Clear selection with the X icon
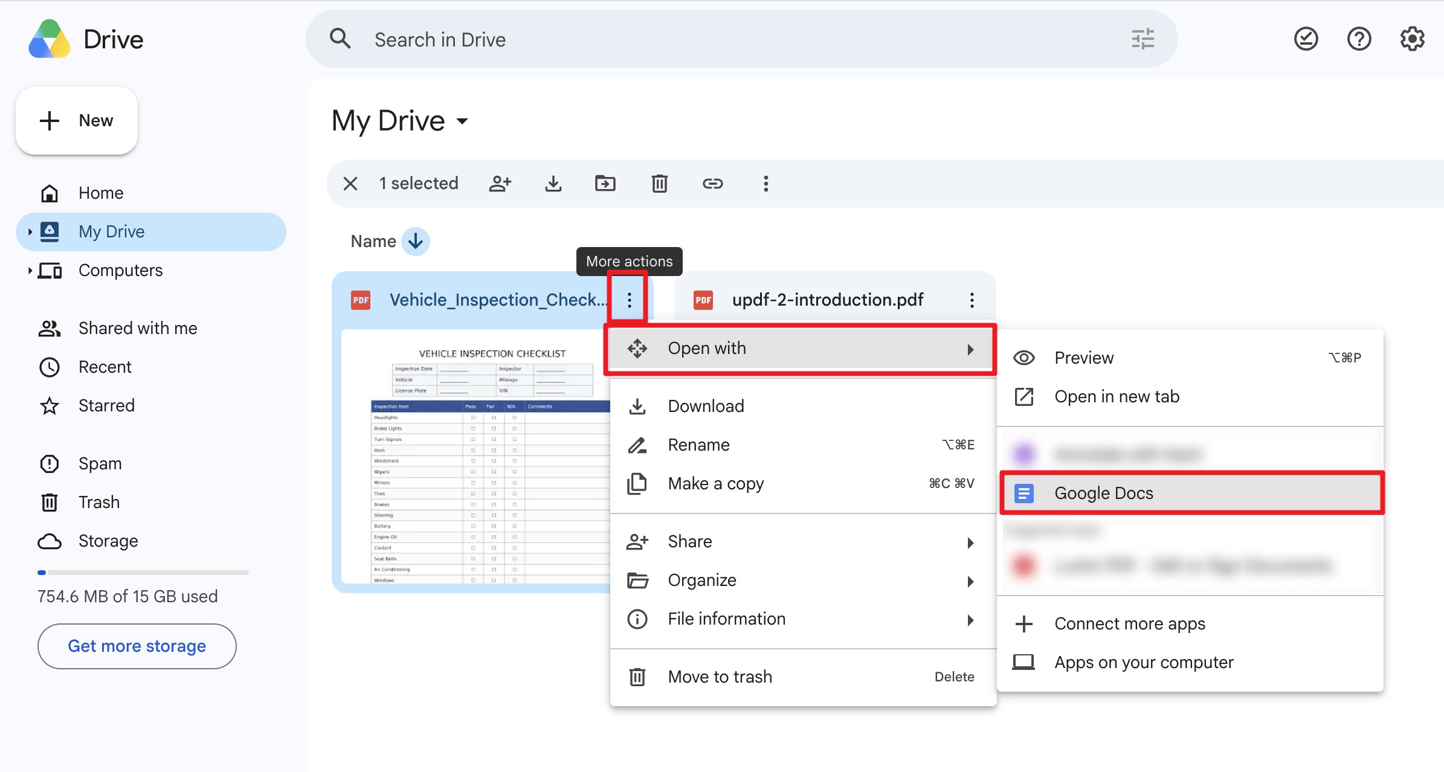Viewport: 1444px width, 772px height. [350, 184]
